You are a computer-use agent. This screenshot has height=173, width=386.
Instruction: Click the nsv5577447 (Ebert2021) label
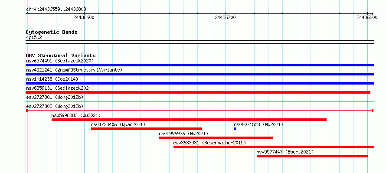click(285, 152)
